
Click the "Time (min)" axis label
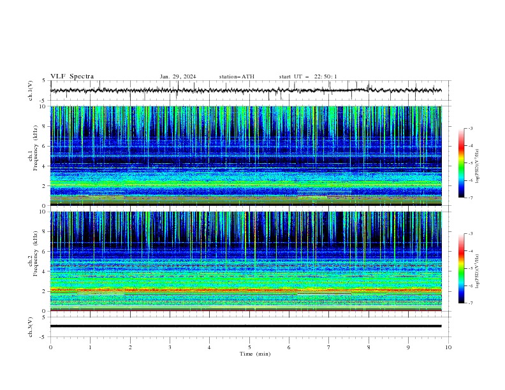(x=255, y=354)
